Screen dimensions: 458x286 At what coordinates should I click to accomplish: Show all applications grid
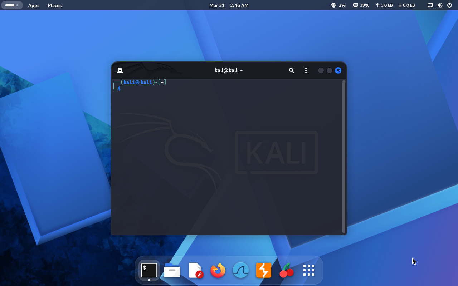[308, 271]
